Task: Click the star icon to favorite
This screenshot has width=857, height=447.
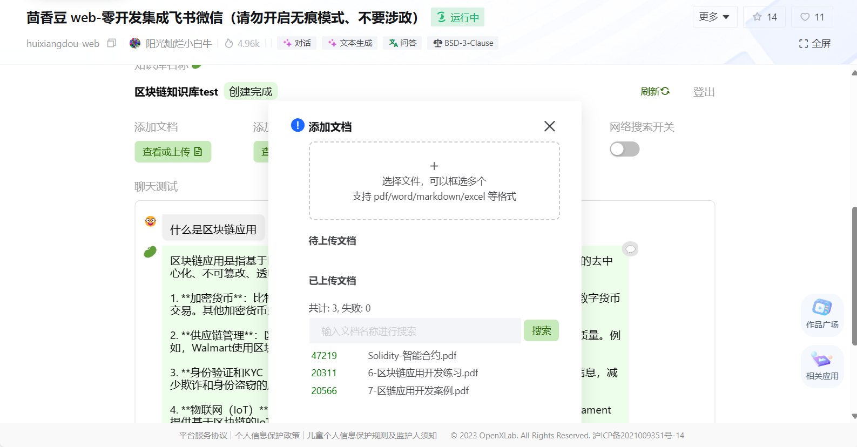Action: pyautogui.click(x=758, y=17)
